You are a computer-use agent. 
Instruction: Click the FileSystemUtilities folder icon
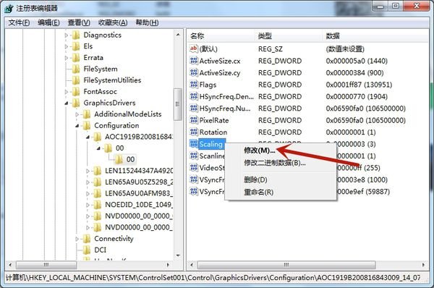click(76, 80)
